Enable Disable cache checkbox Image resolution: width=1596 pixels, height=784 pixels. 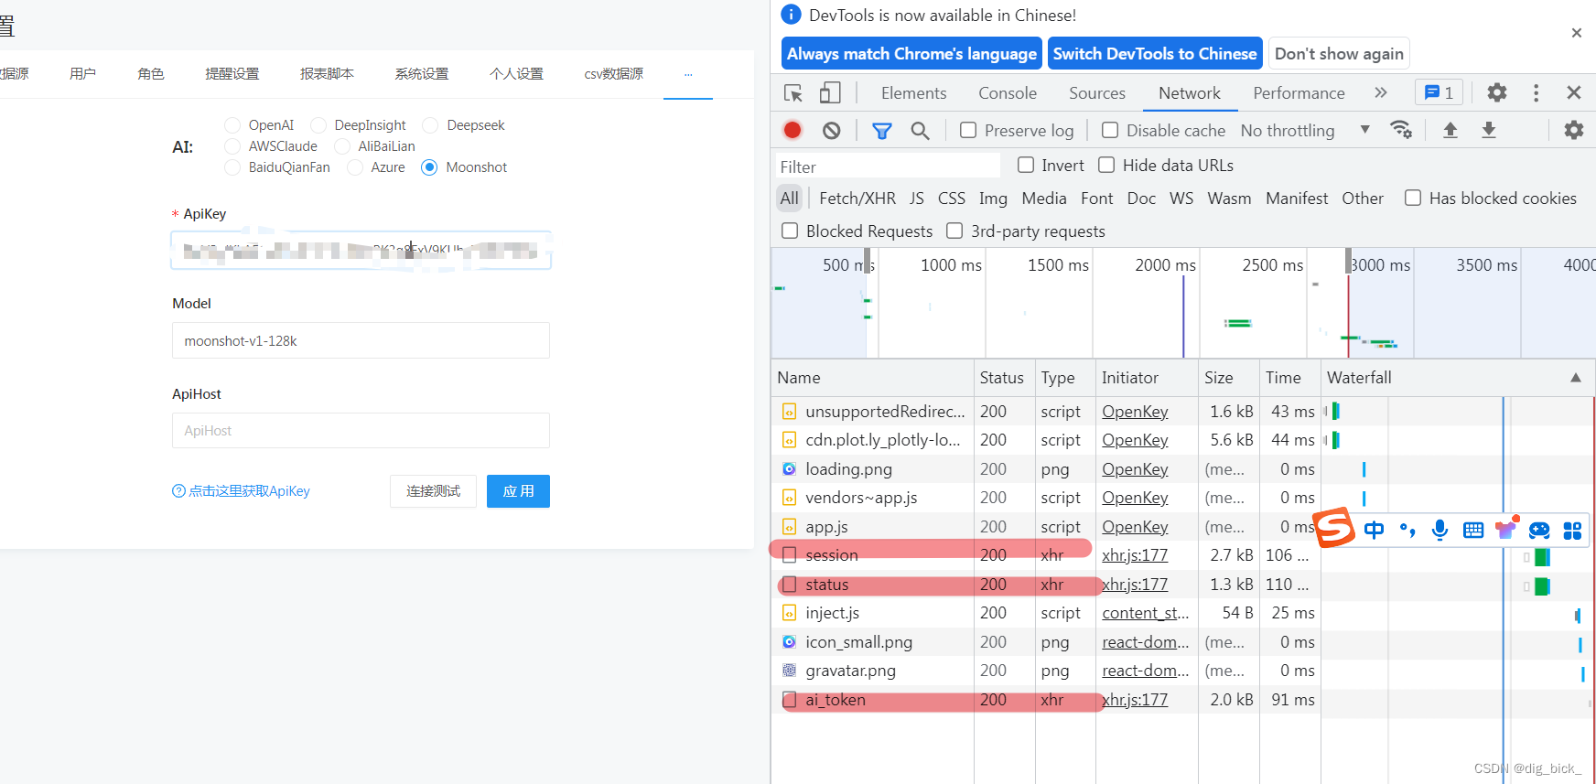click(x=1110, y=130)
